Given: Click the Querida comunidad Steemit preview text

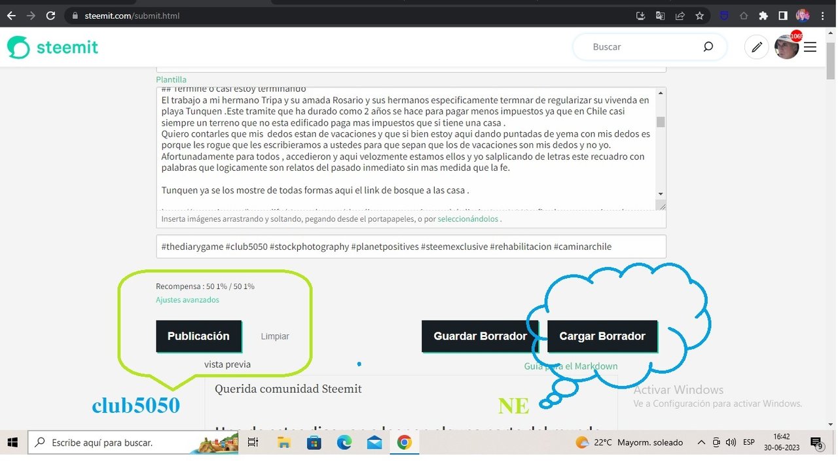Looking at the screenshot, I should coord(288,389).
